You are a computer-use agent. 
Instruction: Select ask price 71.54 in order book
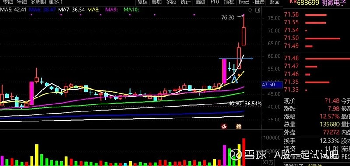coord(291,30)
